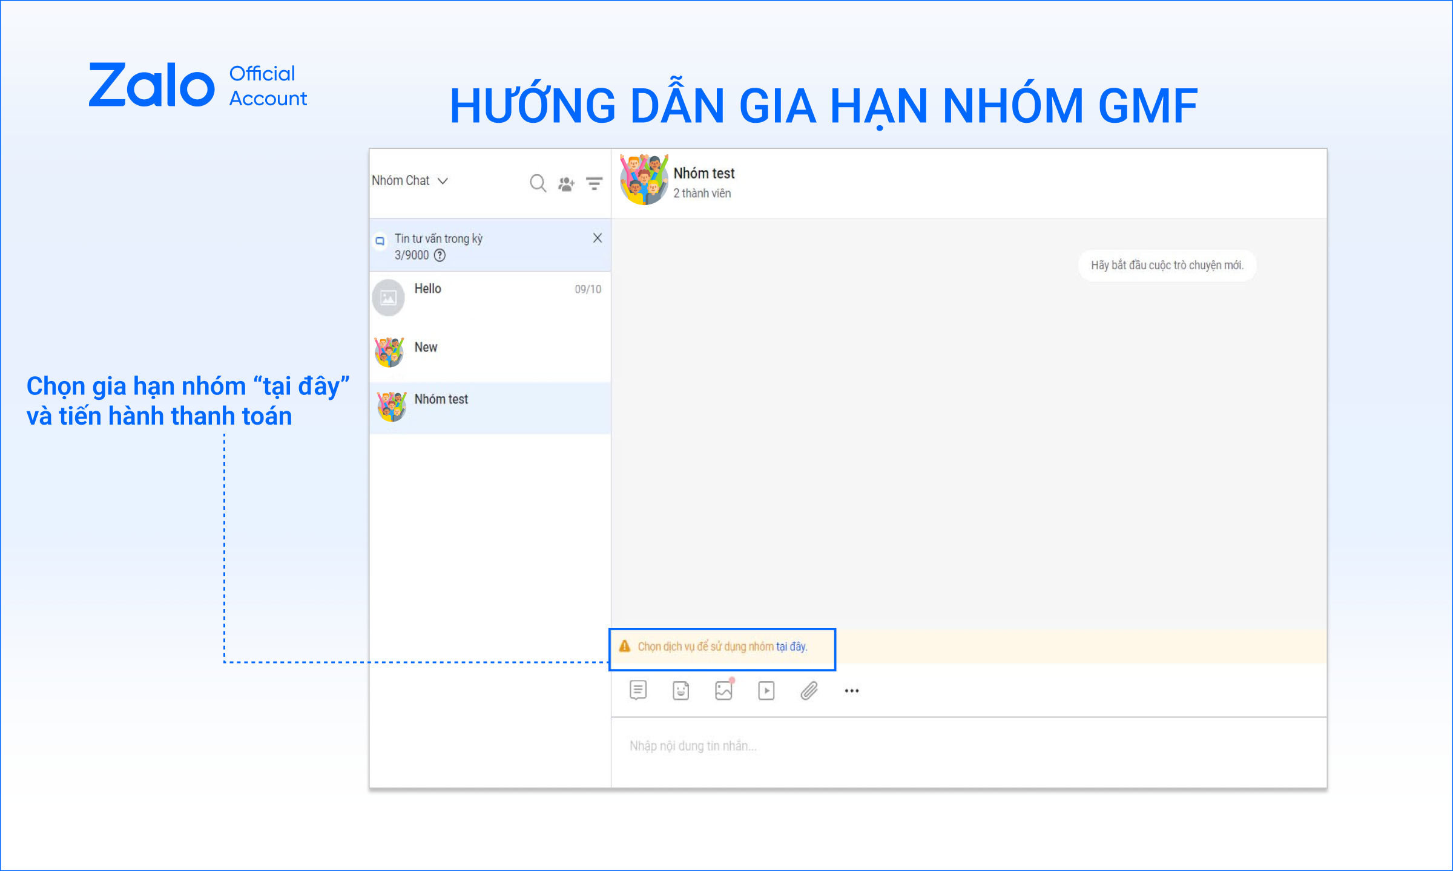The height and width of the screenshot is (871, 1453).
Task: Click the Tin tư vấn trong kỳ text
Action: [438, 238]
